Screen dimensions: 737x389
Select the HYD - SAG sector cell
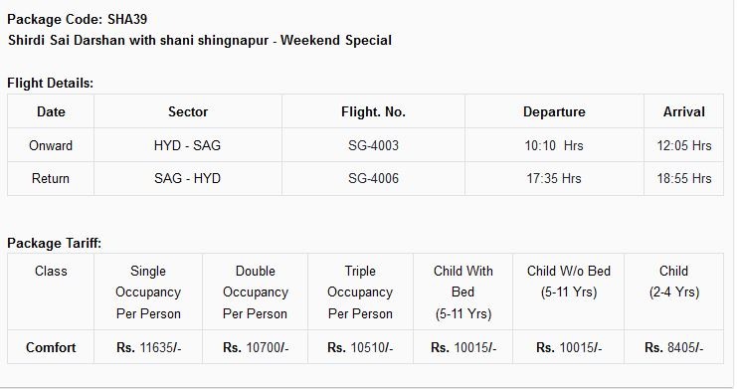tap(187, 145)
